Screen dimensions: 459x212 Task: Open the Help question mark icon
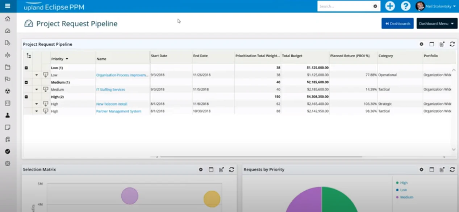(405, 6)
